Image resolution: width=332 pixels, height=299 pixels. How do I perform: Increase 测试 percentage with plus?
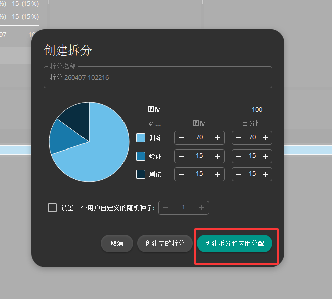(x=265, y=174)
